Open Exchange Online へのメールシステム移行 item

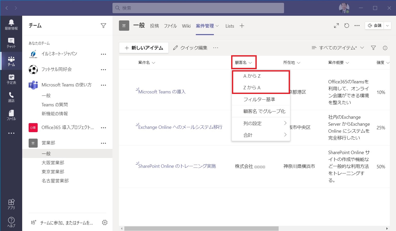pyautogui.click(x=180, y=127)
